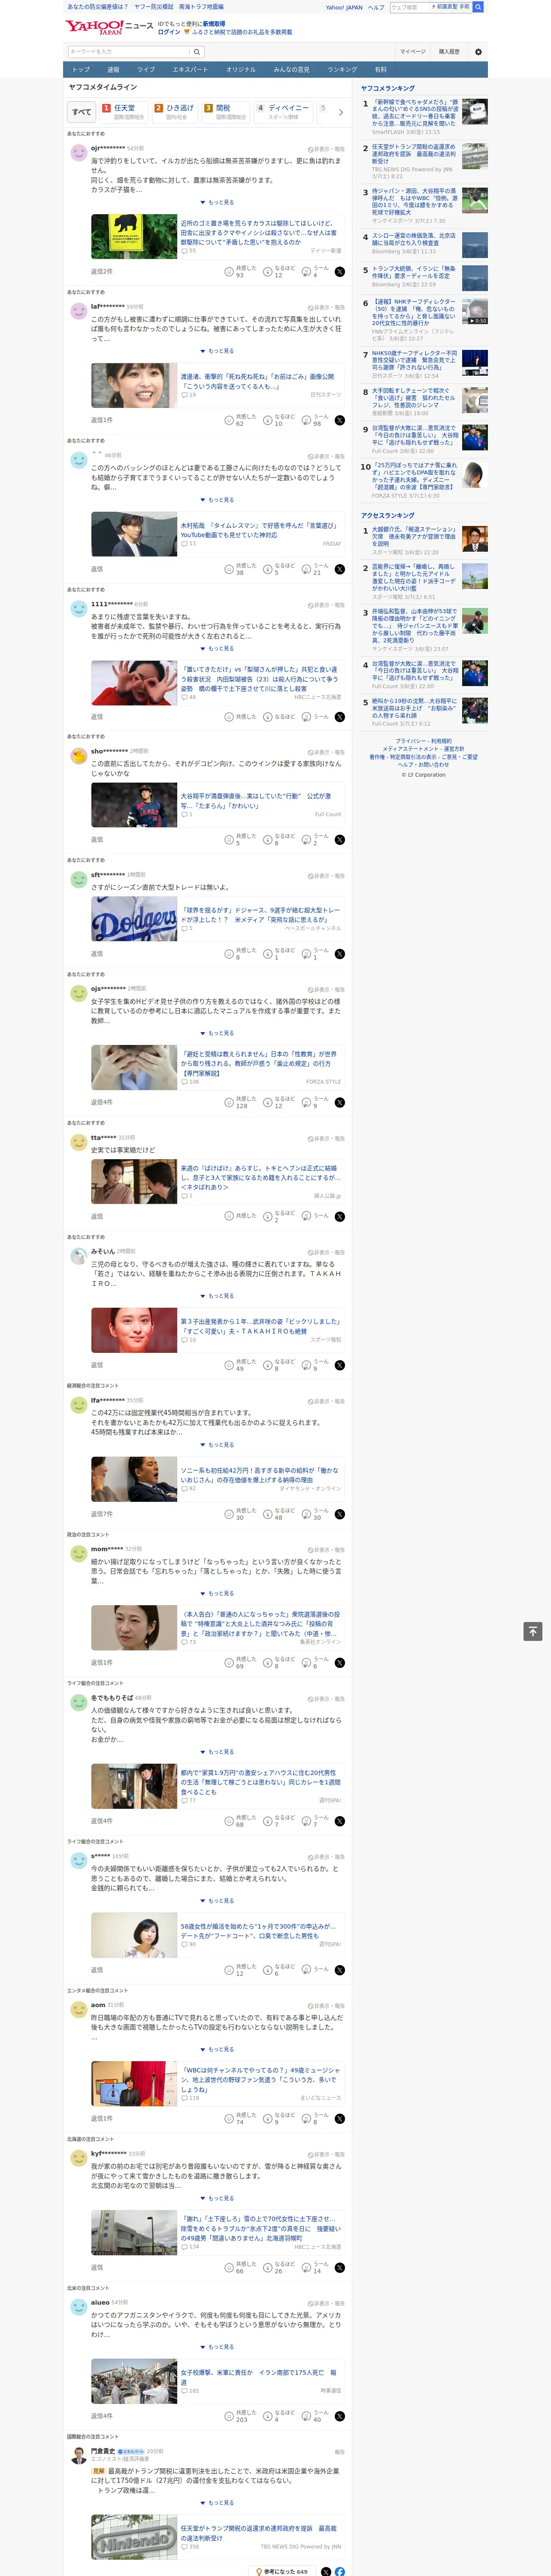Screen dimensions: 551x2576
Task: Click うーん icon on lfa comment
Action: [306, 1514]
